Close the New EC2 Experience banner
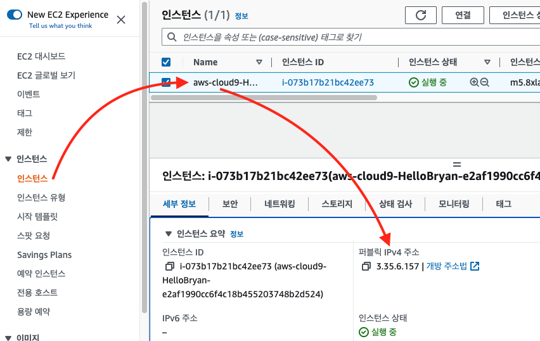Screen dimensions: 540x341 coord(121,20)
